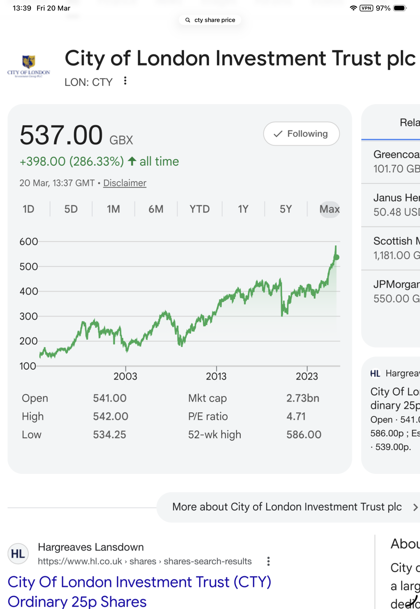Switch chart to 1M range
Viewport: 420px width, 609px height.
click(x=113, y=209)
